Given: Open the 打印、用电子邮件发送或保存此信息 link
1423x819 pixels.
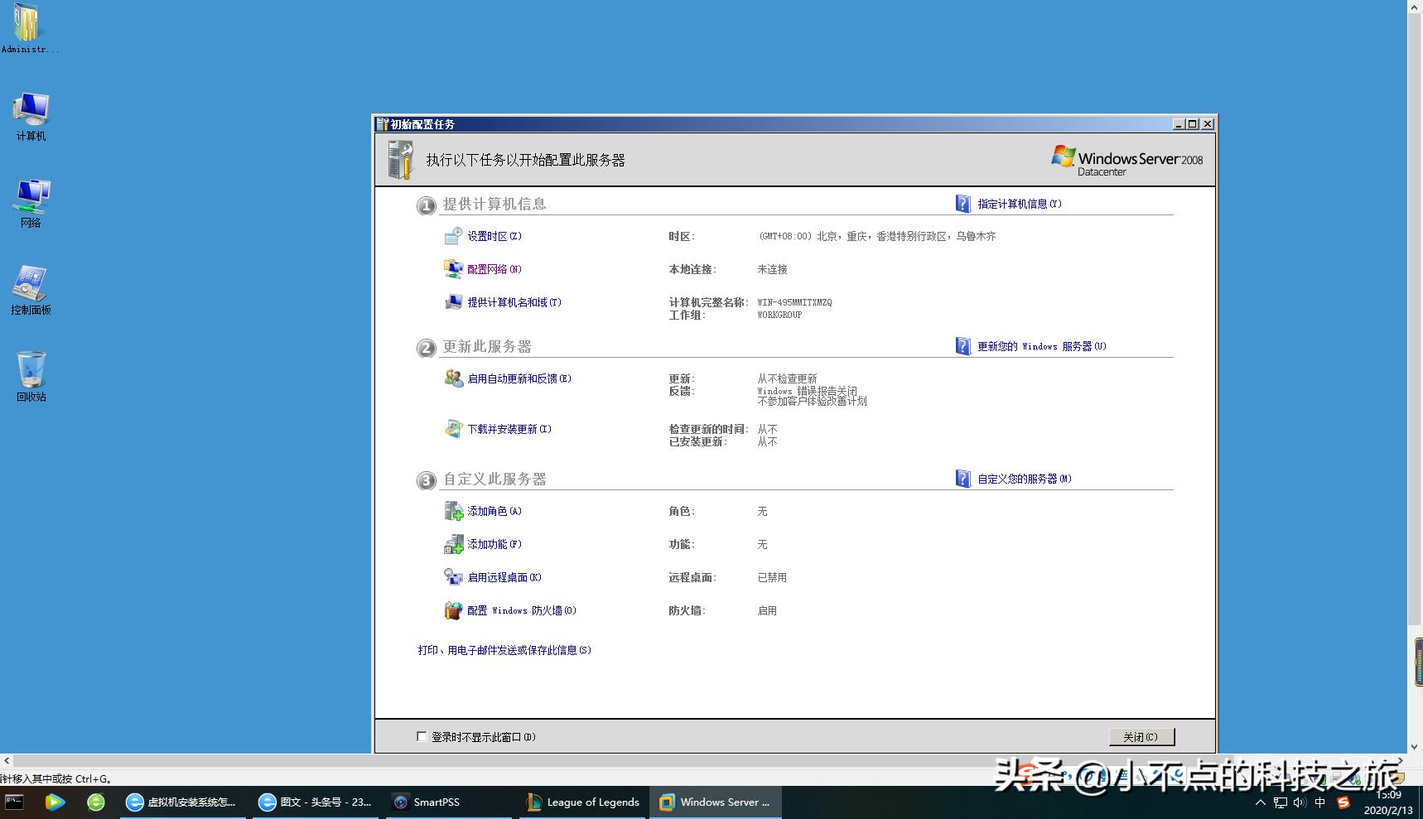Looking at the screenshot, I should tap(504, 650).
